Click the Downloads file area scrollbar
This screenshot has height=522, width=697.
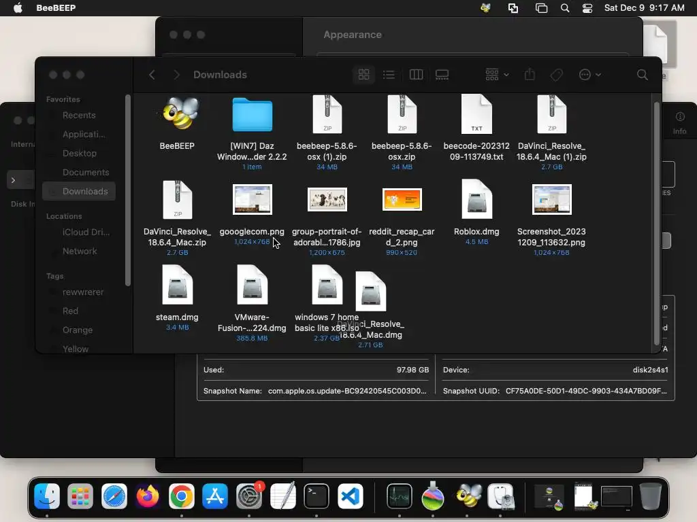point(657,223)
